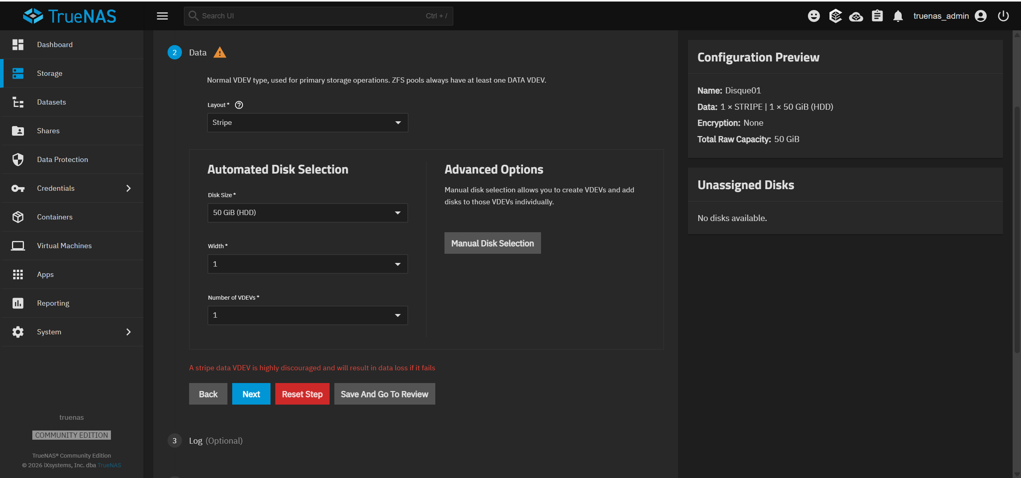The image size is (1021, 478).
Task: Click the search magnifier icon
Action: [x=194, y=16]
